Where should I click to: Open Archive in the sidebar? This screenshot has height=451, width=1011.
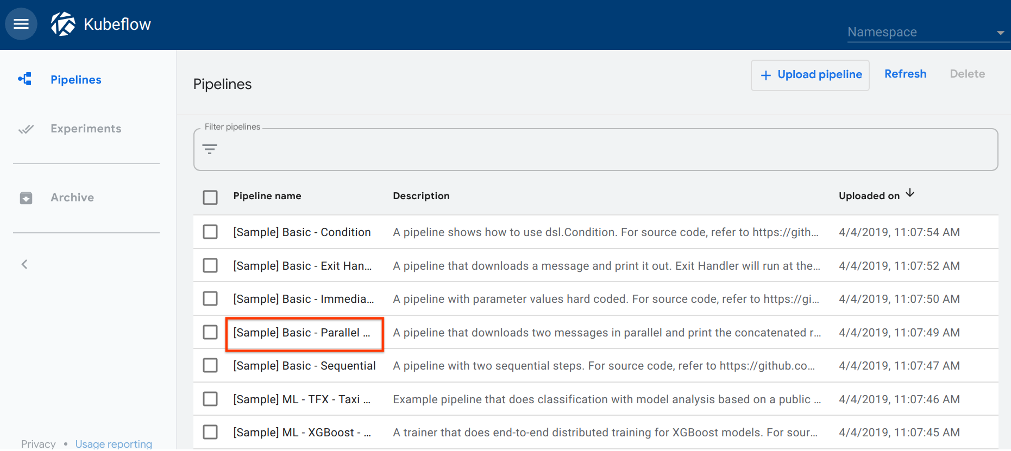(72, 198)
